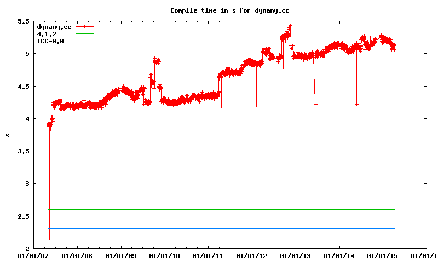Select the 4.1.2 legend label

47,34
